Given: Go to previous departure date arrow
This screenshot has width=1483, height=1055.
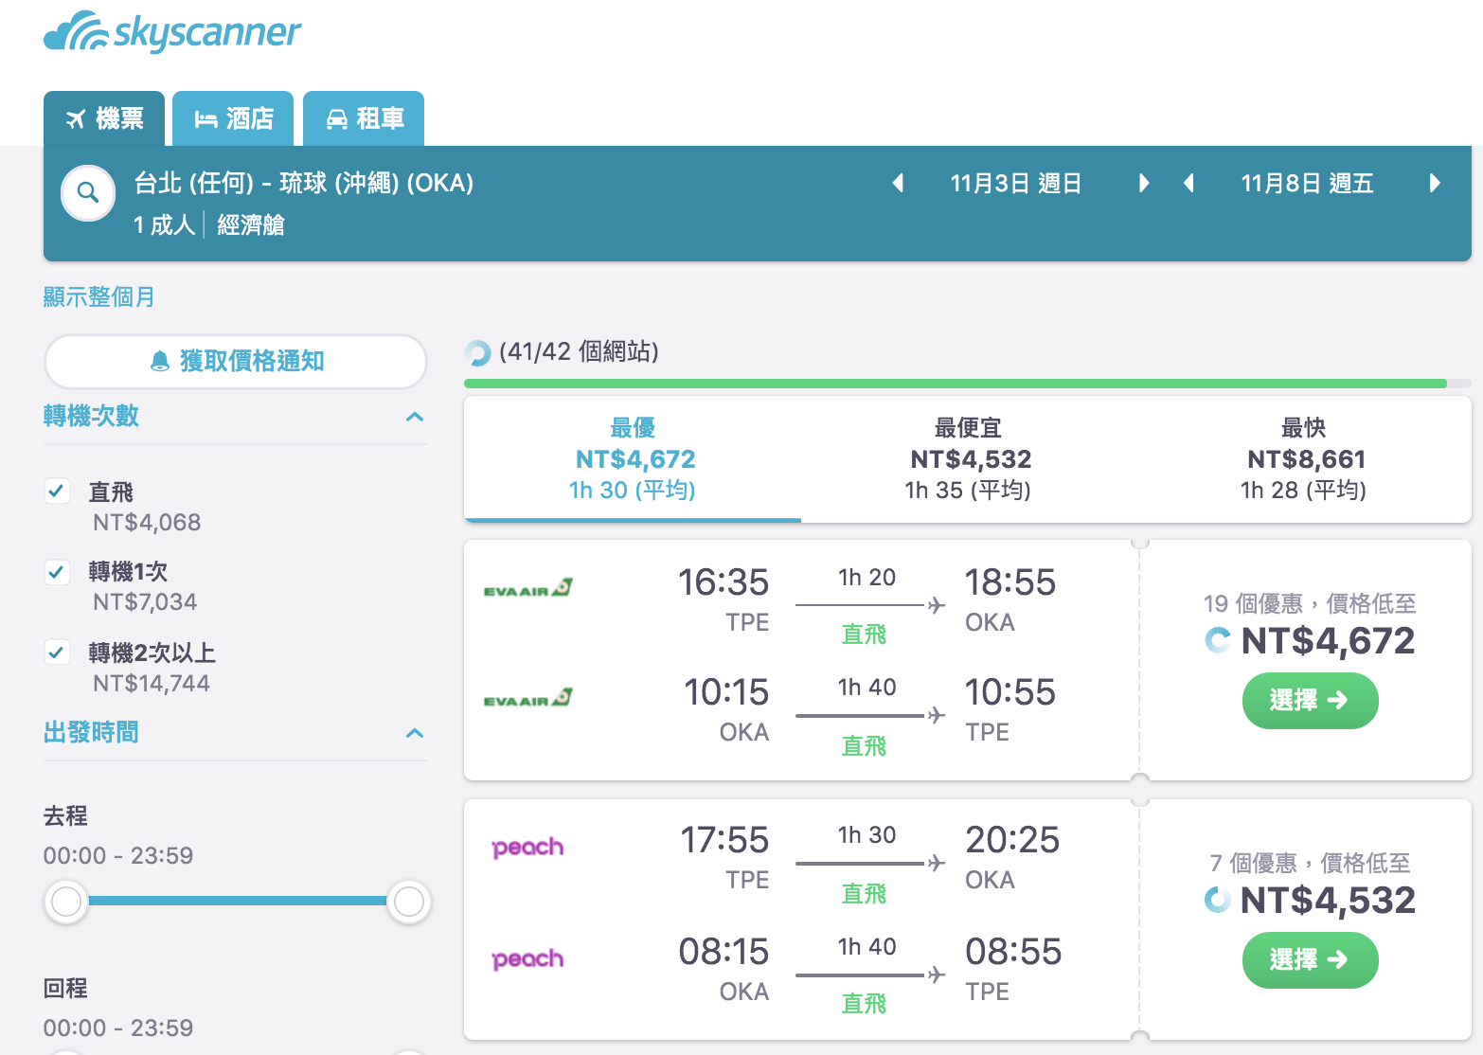Looking at the screenshot, I should pyautogui.click(x=898, y=183).
